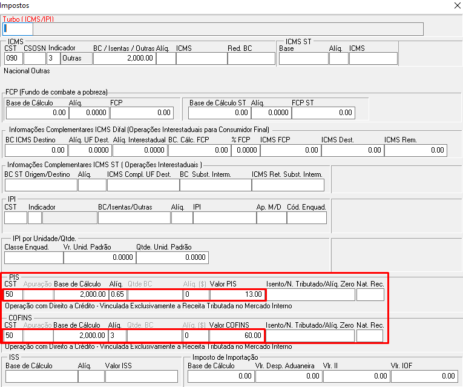Viewport: 463px width, 387px height.
Task: Click COFINS Isento/N. Tributado/Alíq. Zero field
Action: coord(310,336)
